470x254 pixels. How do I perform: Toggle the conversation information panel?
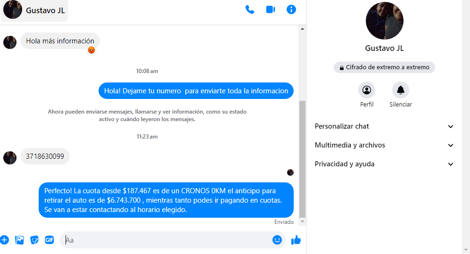click(291, 9)
